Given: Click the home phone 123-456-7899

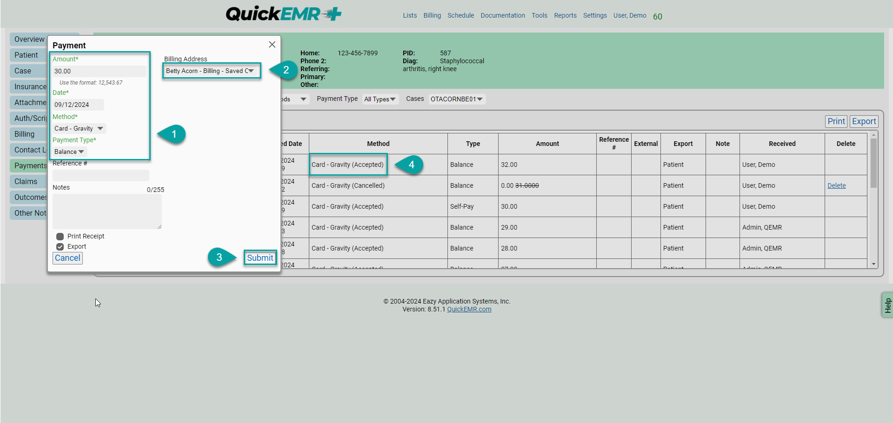Looking at the screenshot, I should click(x=358, y=53).
